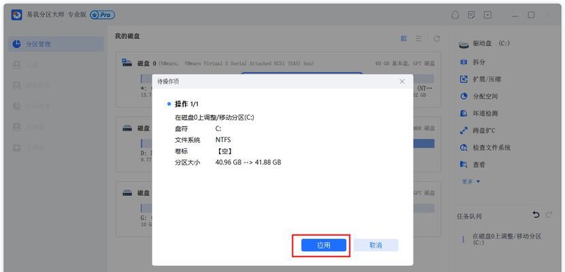Image resolution: width=565 pixels, height=272 pixels.
Task: Switch to the list view icon
Action: coord(418,39)
